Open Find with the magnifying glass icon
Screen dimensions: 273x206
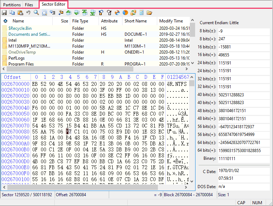(36, 13)
